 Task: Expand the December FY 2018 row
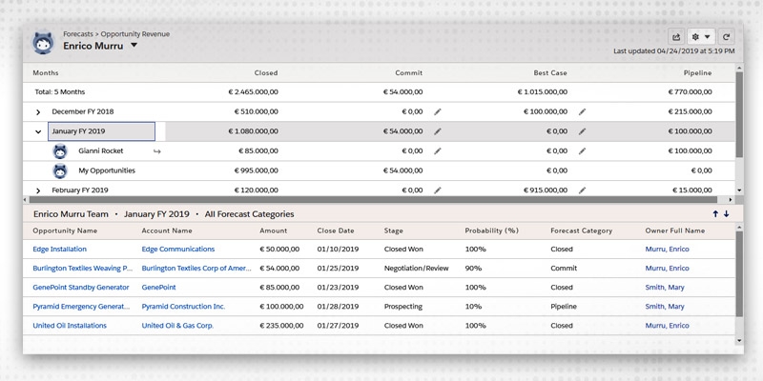pos(38,111)
